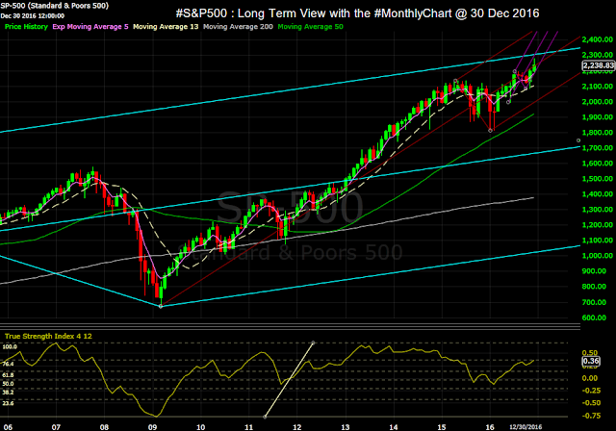Click the 100.0 Fibonacci level label
616x431 pixels.
click(x=10, y=347)
